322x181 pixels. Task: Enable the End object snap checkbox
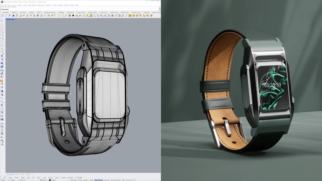coord(2,178)
